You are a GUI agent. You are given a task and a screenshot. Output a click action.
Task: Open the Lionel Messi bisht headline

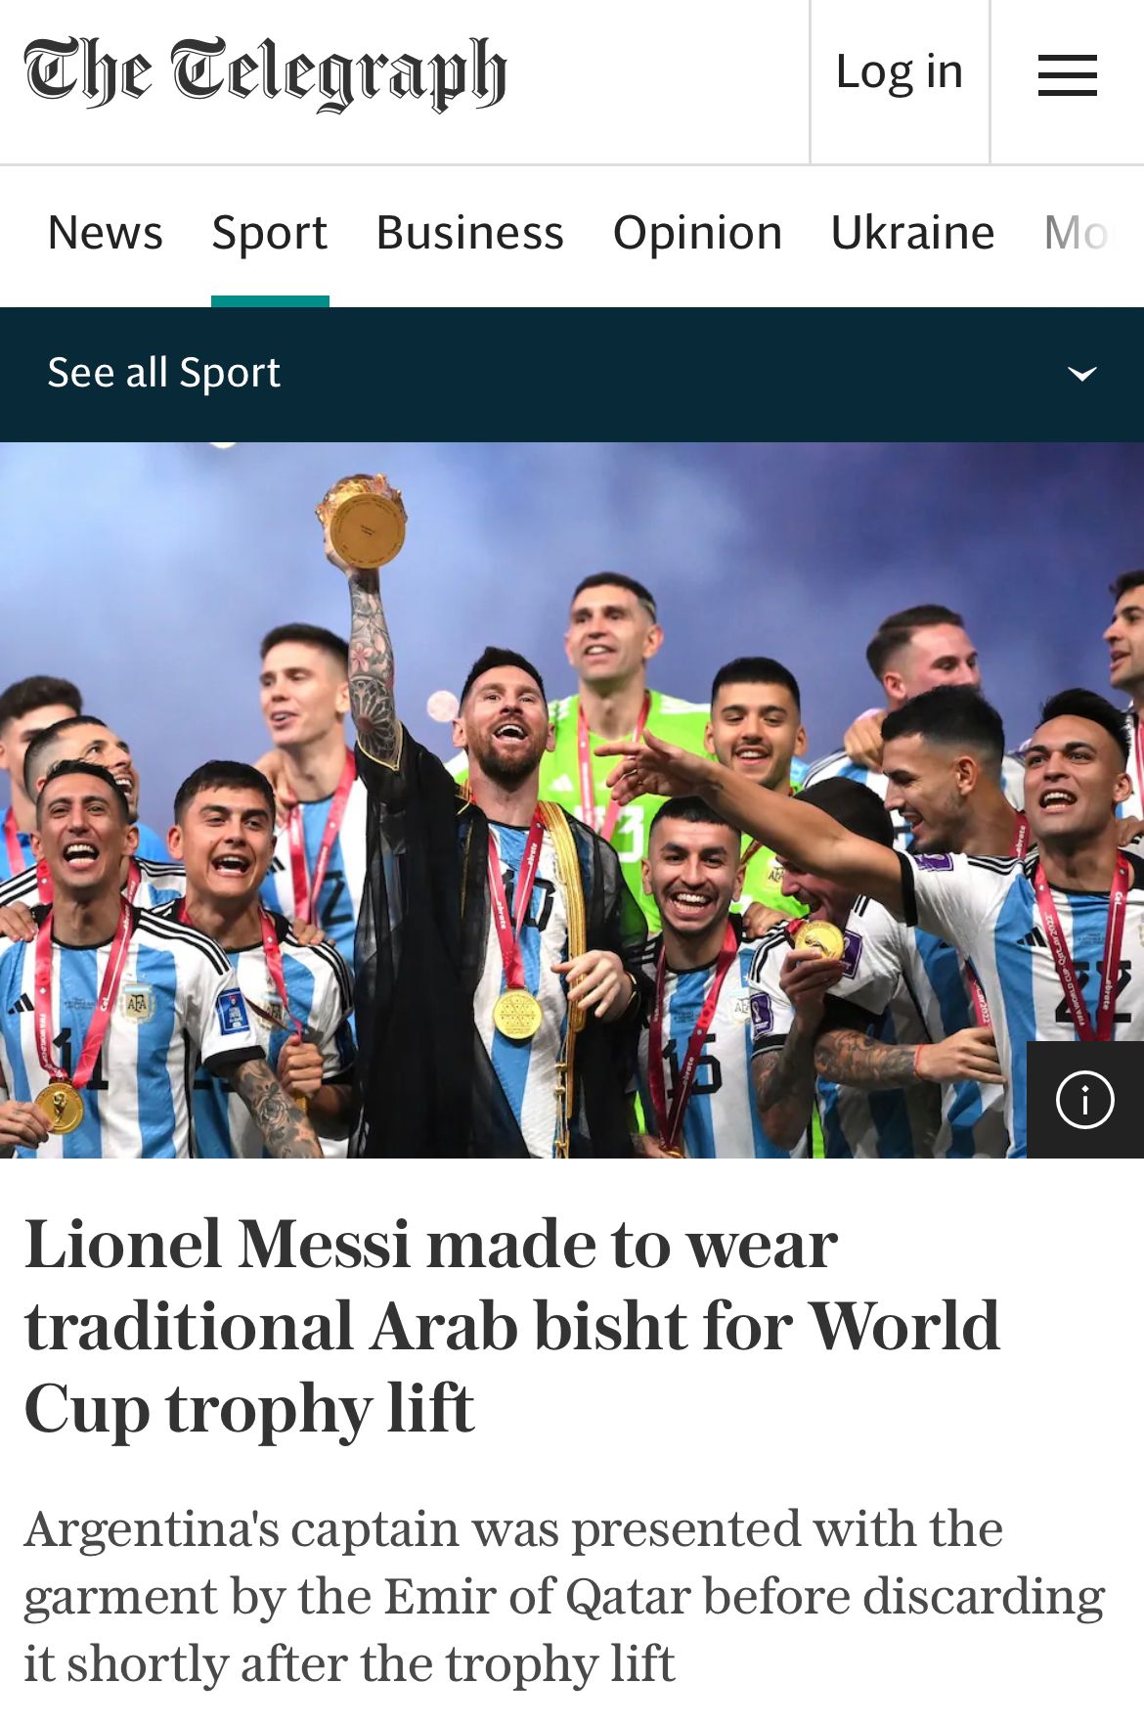[x=512, y=1326]
